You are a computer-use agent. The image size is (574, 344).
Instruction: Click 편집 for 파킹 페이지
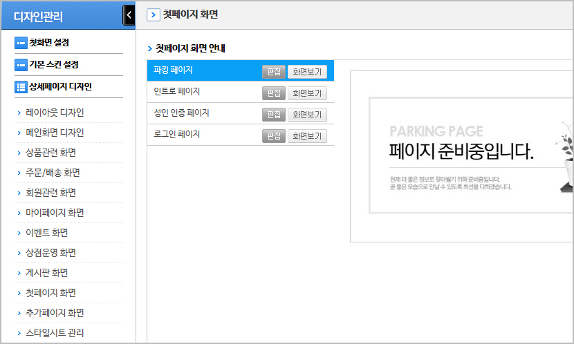[x=273, y=72]
